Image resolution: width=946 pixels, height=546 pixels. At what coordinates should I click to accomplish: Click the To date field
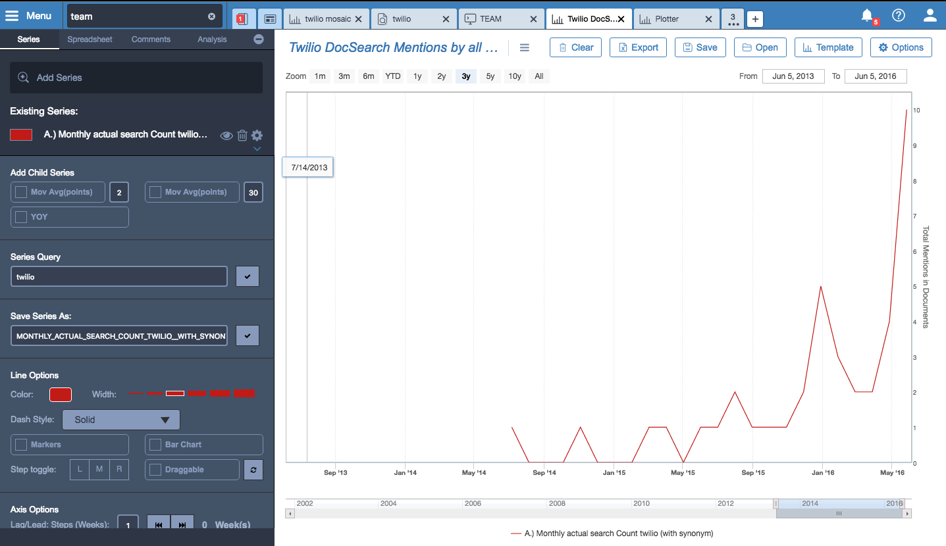click(876, 76)
